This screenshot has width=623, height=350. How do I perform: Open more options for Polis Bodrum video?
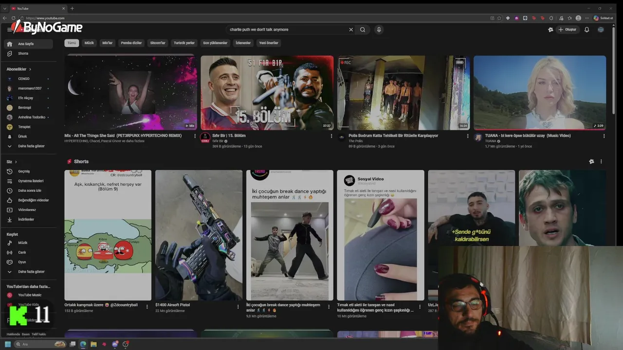click(468, 136)
